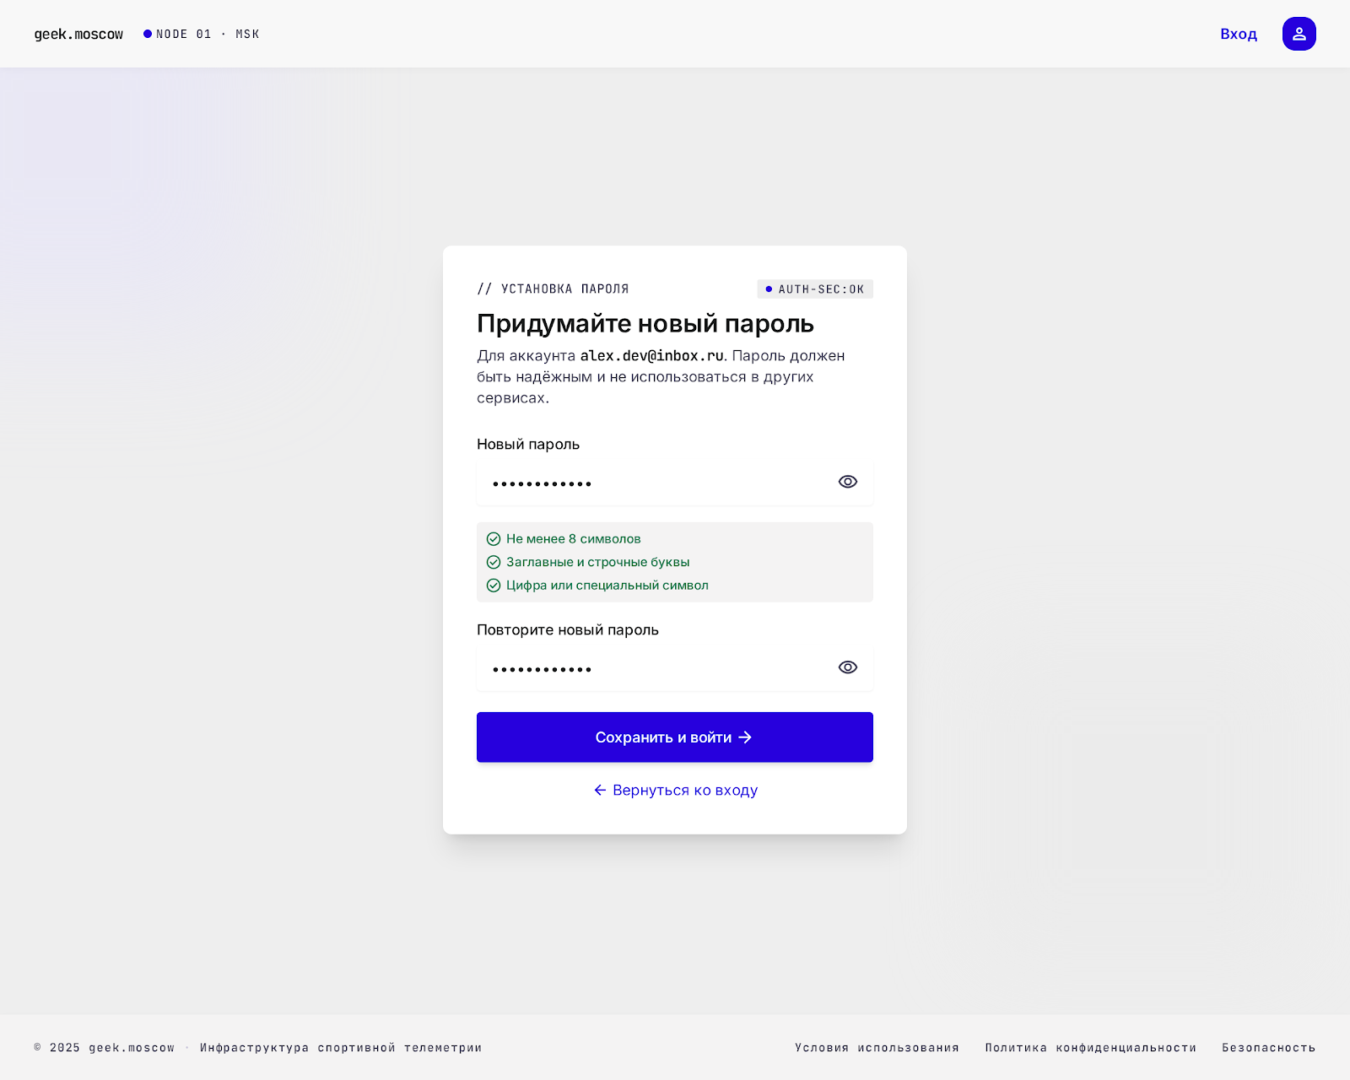Click the Не менее 8 символов requirement
1350x1080 pixels.
pyautogui.click(x=574, y=539)
